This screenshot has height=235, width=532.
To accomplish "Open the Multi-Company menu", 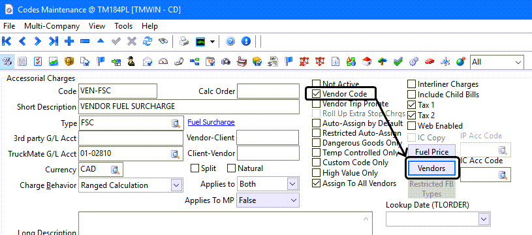I will [x=52, y=26].
